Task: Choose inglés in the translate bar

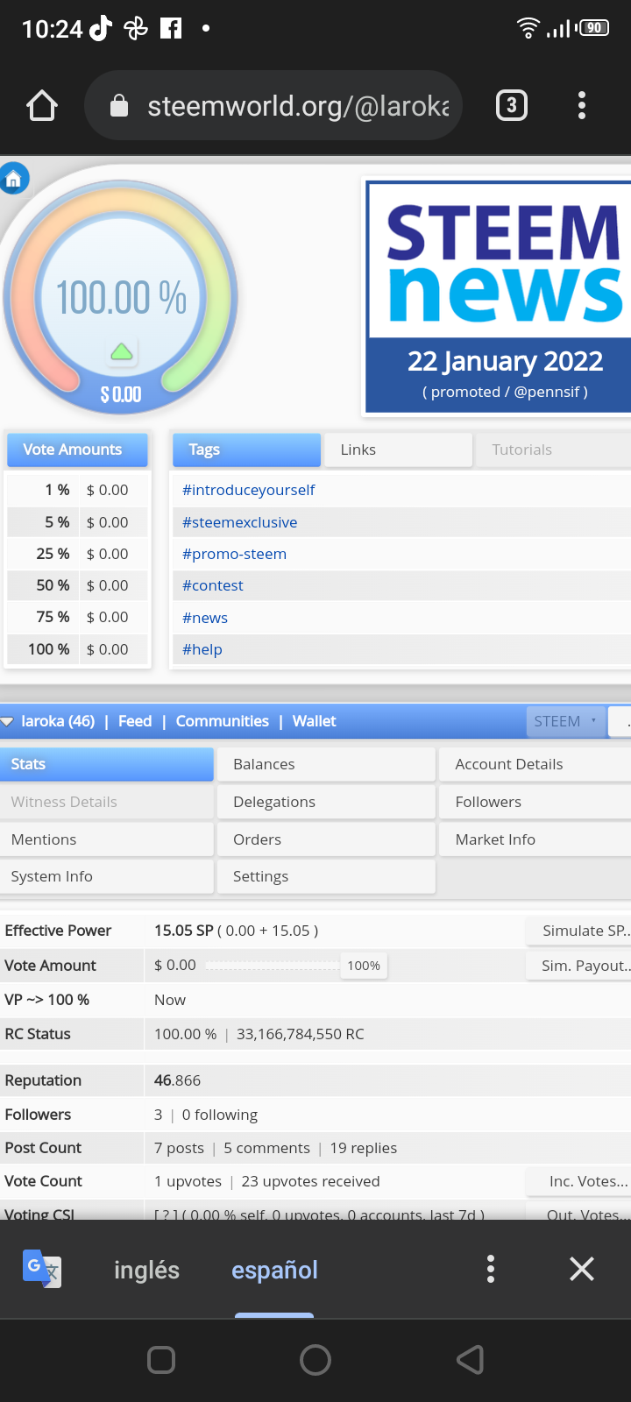Action: [146, 1270]
